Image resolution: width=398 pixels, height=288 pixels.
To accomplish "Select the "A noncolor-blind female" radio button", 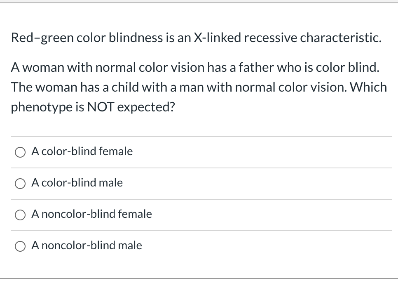I will pos(20,215).
